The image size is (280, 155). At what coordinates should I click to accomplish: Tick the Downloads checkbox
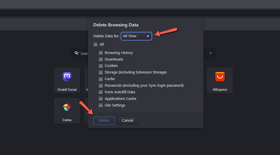pos(101,59)
